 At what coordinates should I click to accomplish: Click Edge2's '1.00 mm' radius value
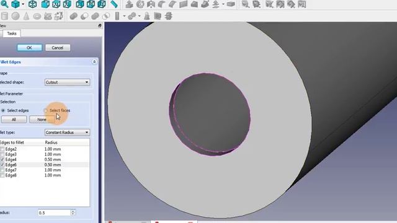53,149
